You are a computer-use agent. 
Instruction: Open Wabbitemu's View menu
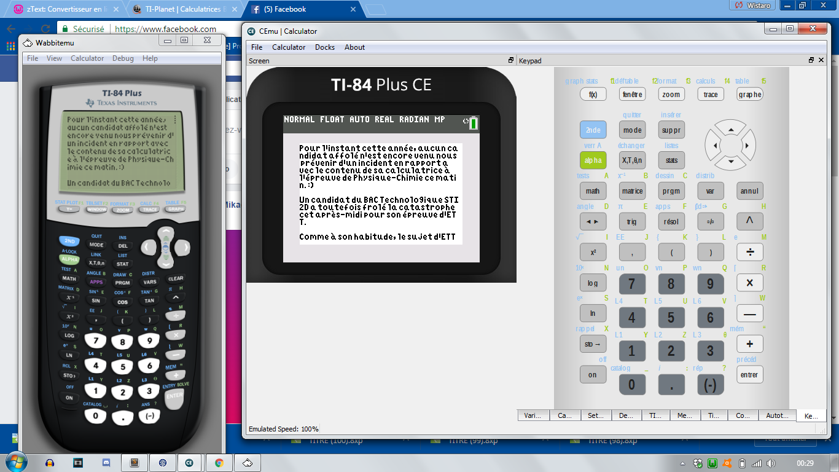pos(54,58)
